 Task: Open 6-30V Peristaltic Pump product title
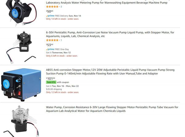110,34
